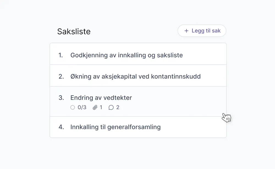Click the plus icon beside Legg til sak
The width and height of the screenshot is (275, 169).
186,31
